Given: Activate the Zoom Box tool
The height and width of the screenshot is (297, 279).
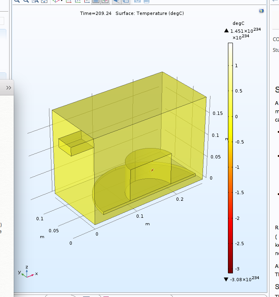Looking at the screenshot, I should coord(35,1).
